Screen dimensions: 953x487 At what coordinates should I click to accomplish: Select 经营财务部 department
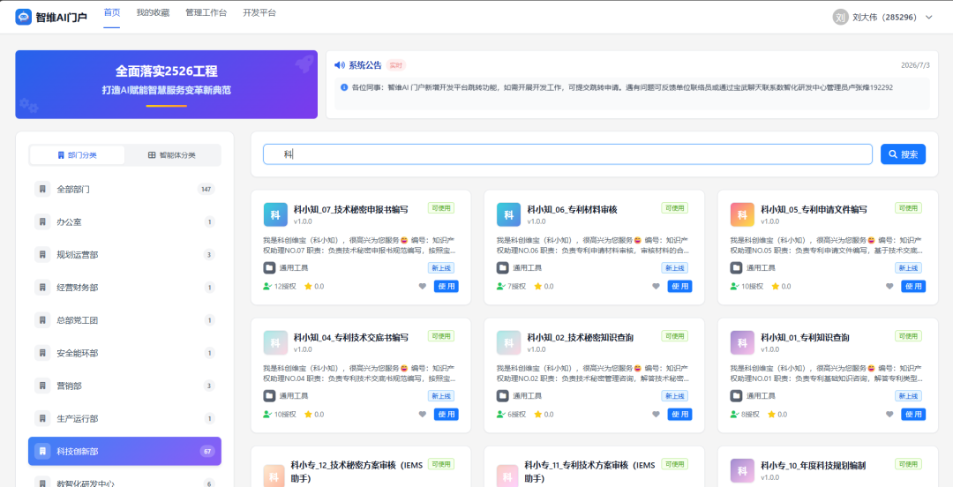124,288
